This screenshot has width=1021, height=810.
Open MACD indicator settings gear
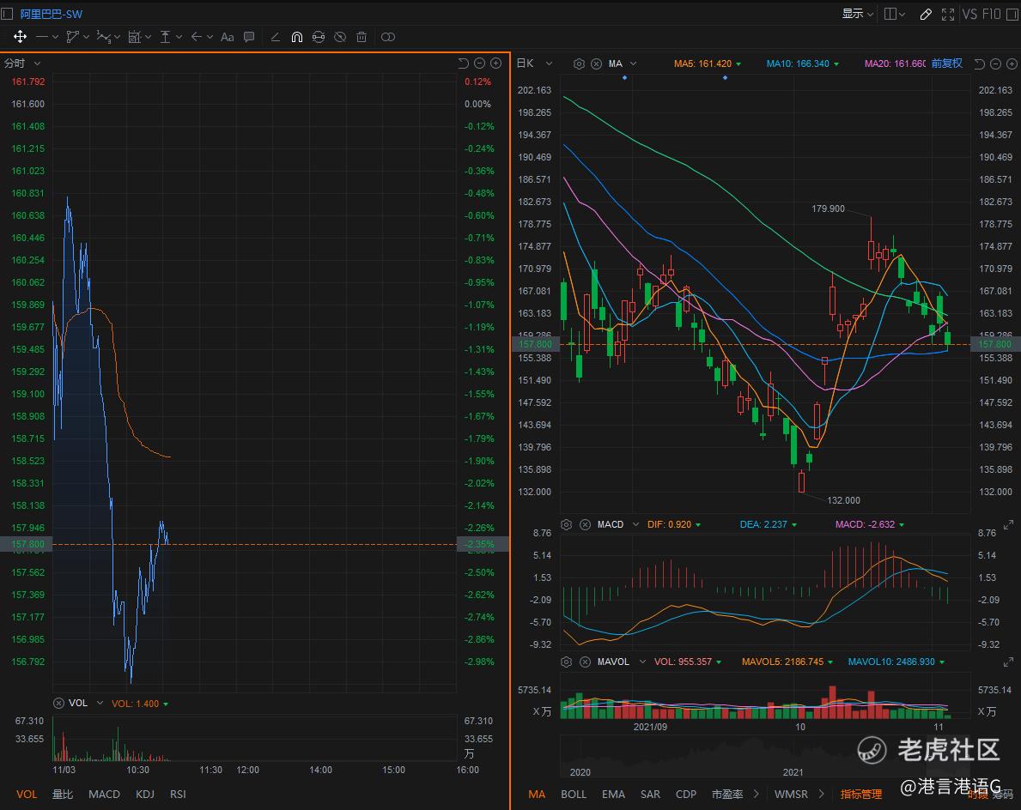pyautogui.click(x=566, y=524)
